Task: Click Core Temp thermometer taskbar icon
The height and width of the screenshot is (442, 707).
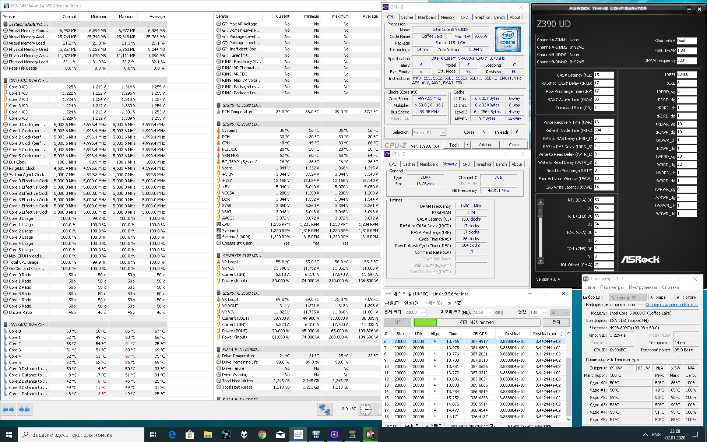Action: coord(370,435)
